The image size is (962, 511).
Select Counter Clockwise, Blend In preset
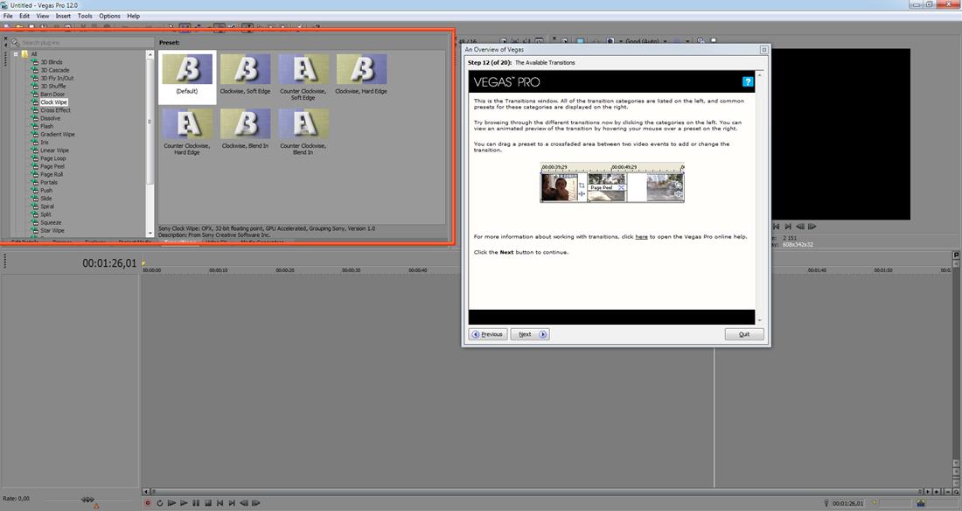coord(303,131)
